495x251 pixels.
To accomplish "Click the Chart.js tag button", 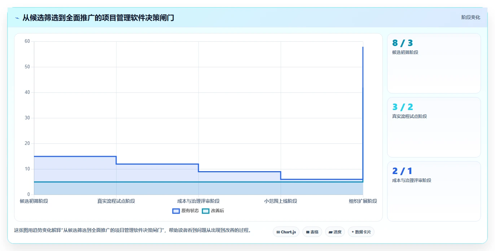I will click(286, 232).
